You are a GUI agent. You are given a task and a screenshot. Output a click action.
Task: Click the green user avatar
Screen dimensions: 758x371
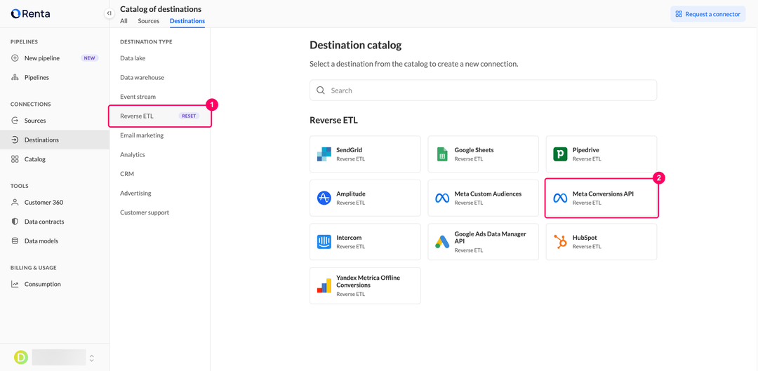pyautogui.click(x=21, y=358)
